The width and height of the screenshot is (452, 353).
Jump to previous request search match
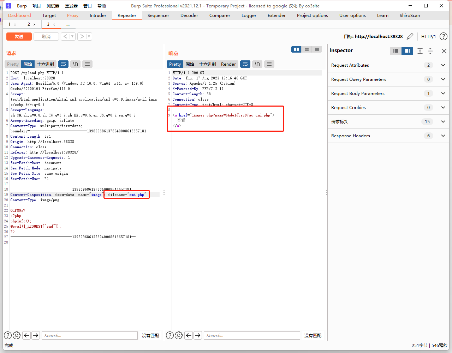coord(26,335)
